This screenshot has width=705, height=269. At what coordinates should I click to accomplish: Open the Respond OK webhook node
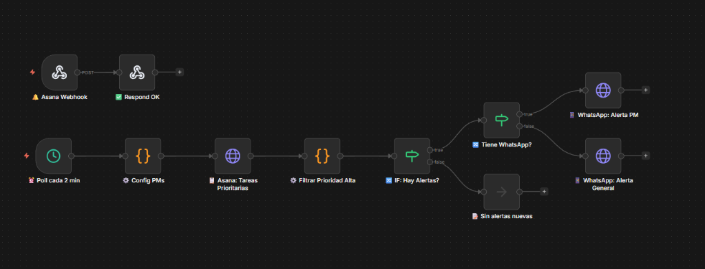coord(137,72)
